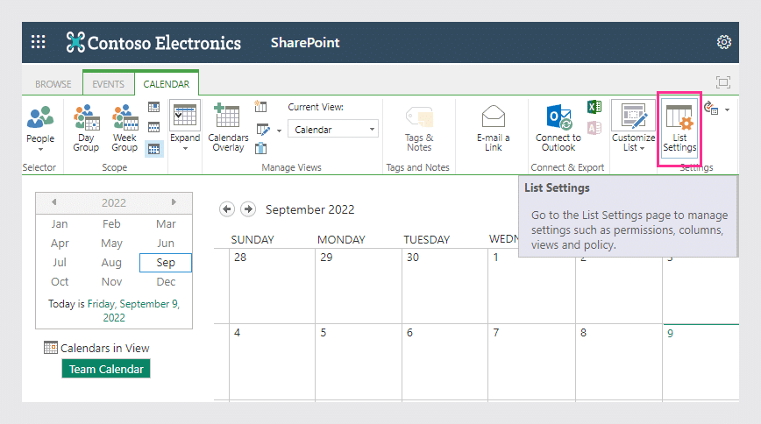Click E-mail a Link
Screen dimensions: 761x424
pos(493,129)
